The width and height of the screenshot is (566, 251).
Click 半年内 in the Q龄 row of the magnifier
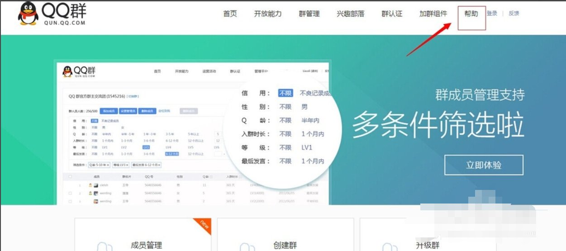(x=311, y=120)
